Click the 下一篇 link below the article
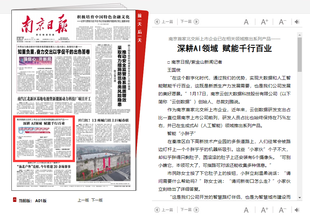 (186, 210)
